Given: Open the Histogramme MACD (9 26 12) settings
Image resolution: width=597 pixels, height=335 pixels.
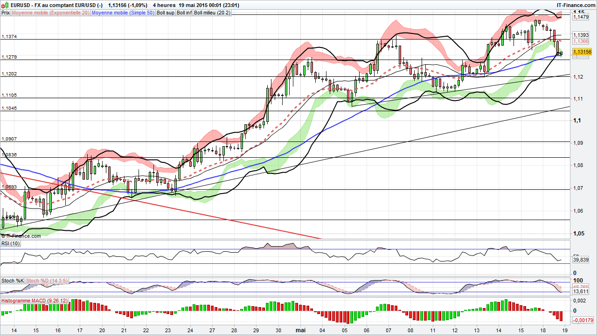Looking at the screenshot, I should [34, 301].
